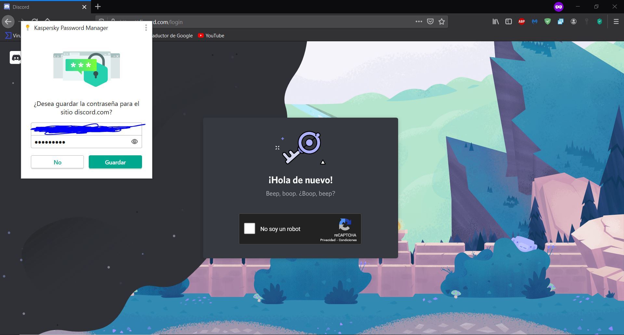
Task: Save page to Pocket
Action: 430,21
